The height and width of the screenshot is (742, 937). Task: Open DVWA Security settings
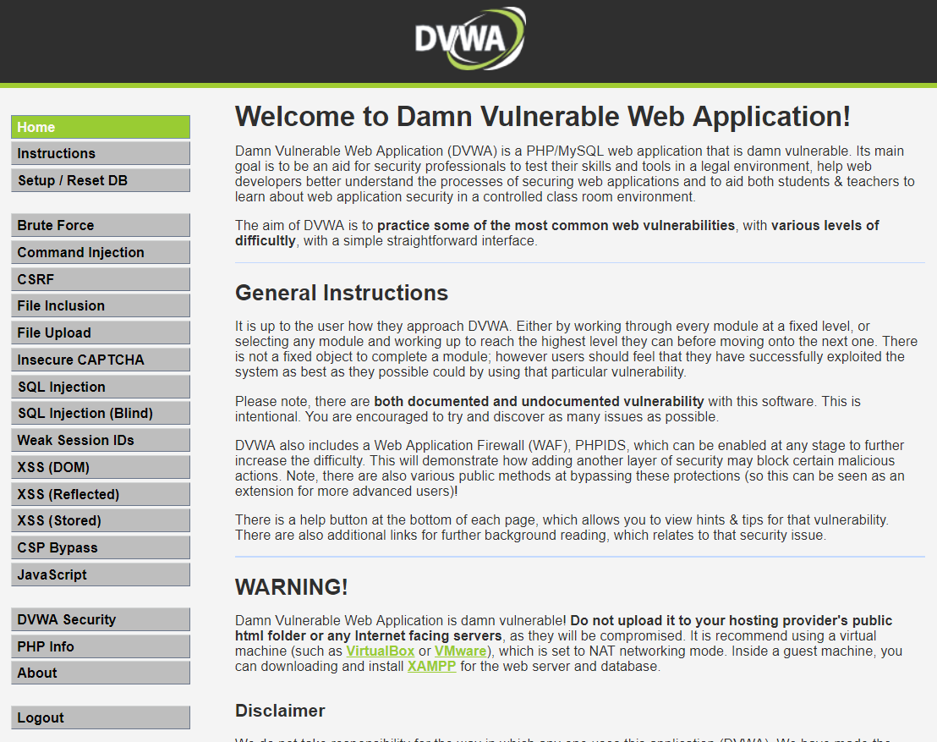101,619
